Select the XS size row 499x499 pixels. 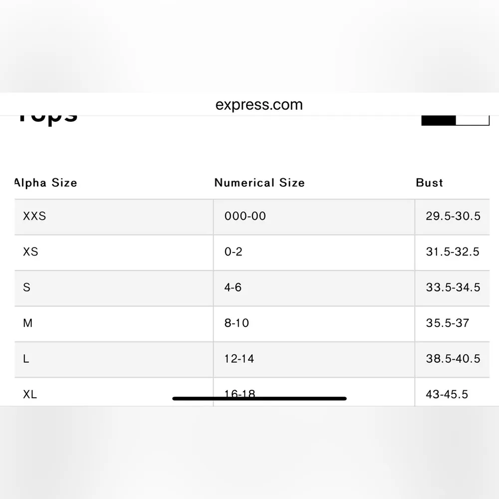tap(30, 252)
